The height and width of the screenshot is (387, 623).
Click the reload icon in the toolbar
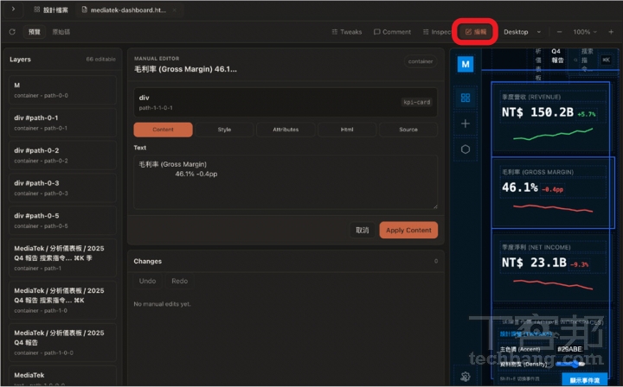pyautogui.click(x=12, y=32)
